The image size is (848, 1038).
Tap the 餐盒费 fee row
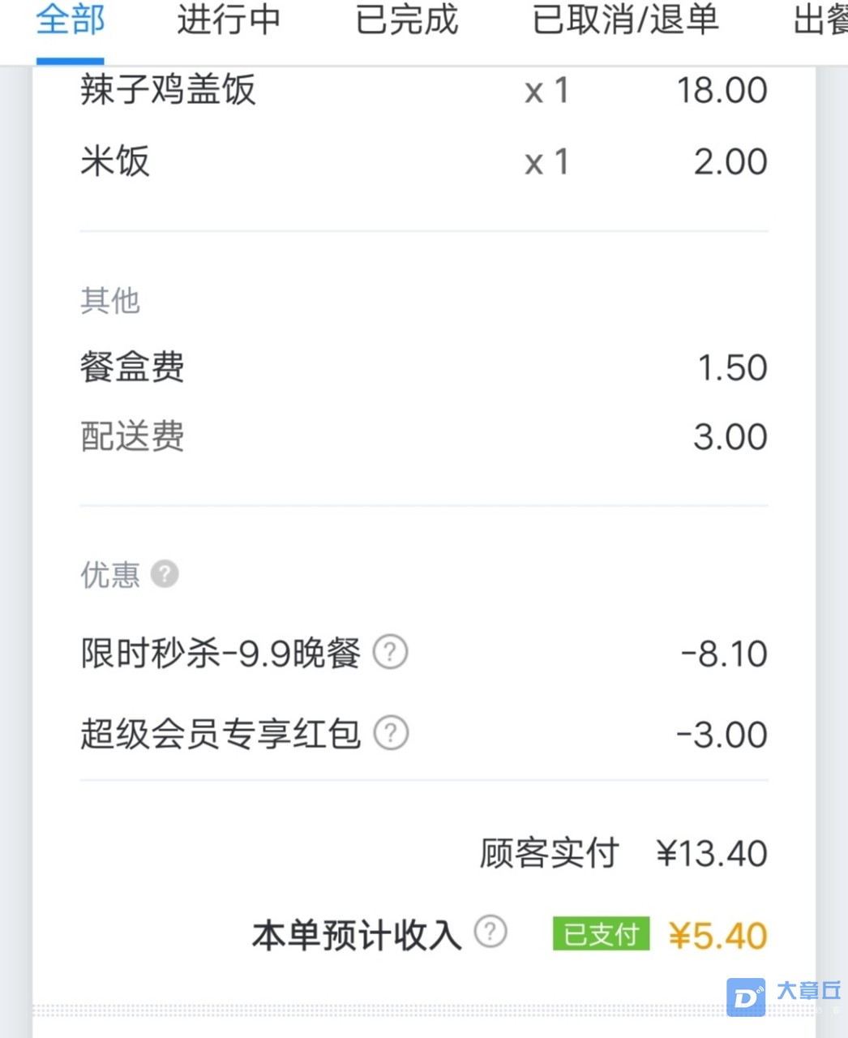[424, 367]
